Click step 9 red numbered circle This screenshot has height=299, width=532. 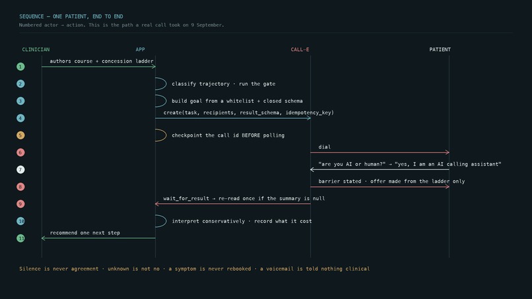[x=20, y=204]
